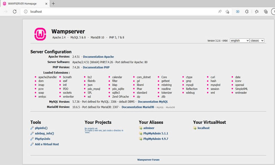This screenshot has width=275, height=165.
Task: Click the mbstring extension entry
Action: [166, 85]
